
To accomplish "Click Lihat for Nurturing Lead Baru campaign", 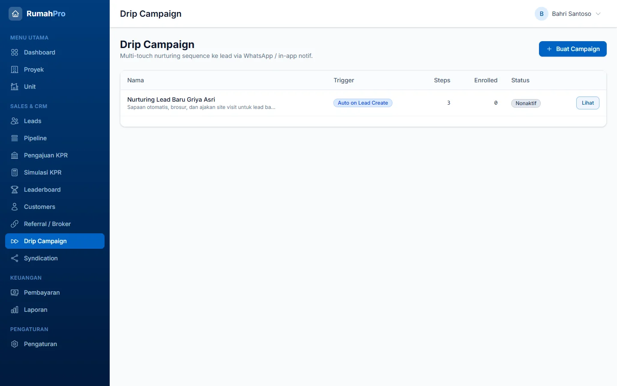I will 588,103.
